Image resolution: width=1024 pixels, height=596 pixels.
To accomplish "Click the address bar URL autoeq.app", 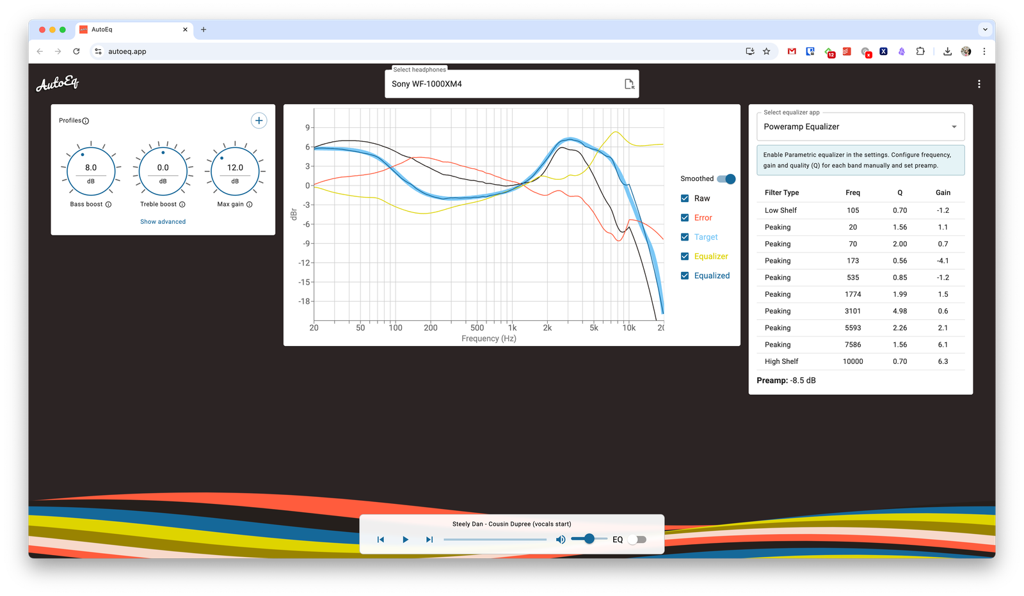I will [x=127, y=51].
